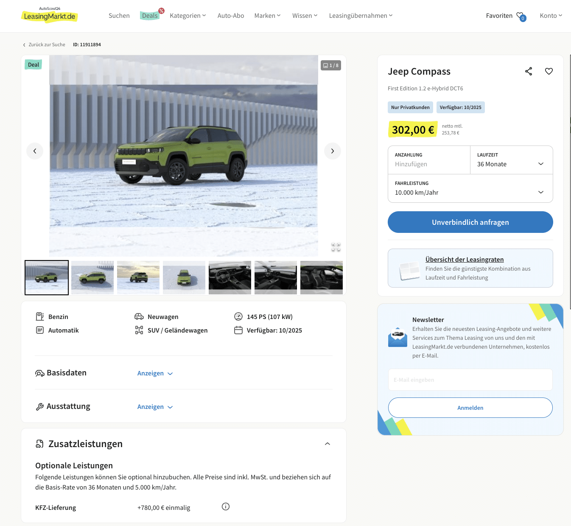Image resolution: width=571 pixels, height=526 pixels.
Task: Expand the Basisdaten section via Anzeigen
Action: [155, 373]
